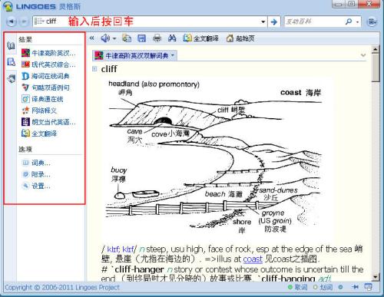
Task: Click the copy icon in toolbar
Action: tap(127, 38)
